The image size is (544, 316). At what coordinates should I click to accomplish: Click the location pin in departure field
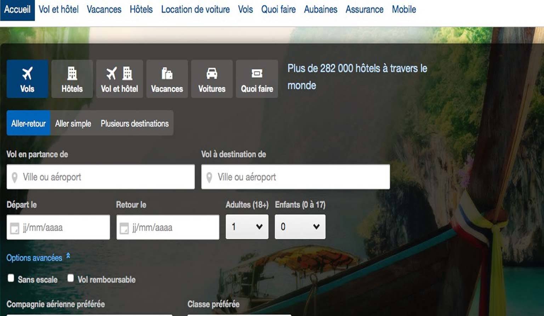click(15, 177)
